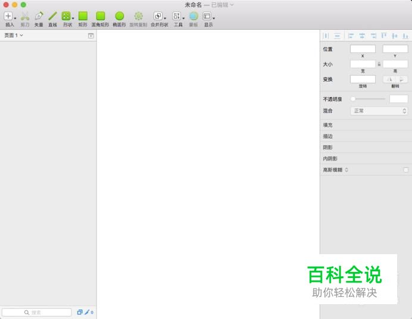
Task: Toggle the pages list collapse icon
Action: pyautogui.click(x=90, y=36)
